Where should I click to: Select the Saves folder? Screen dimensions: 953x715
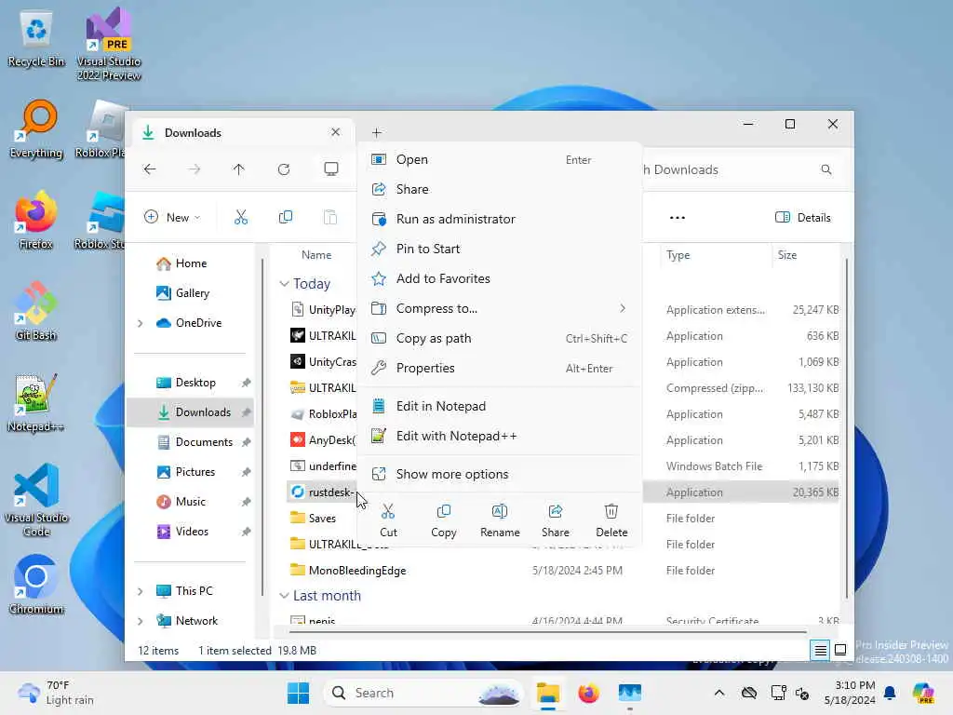click(x=321, y=518)
